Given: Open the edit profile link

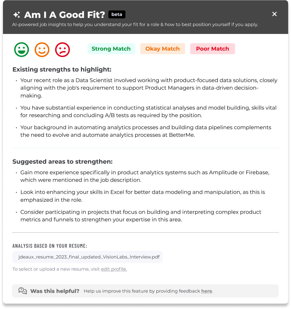Looking at the screenshot, I should 114,269.
